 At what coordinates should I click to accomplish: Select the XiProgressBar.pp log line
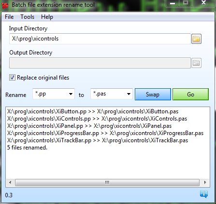105,133
